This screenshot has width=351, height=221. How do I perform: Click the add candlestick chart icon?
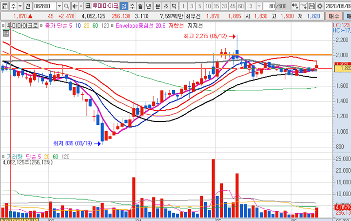(x=295, y=6)
